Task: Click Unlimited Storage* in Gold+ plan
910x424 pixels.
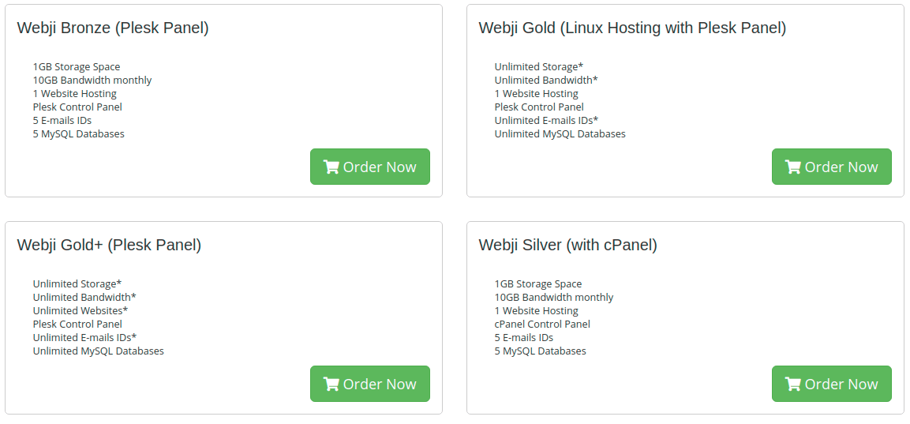Action: (x=77, y=284)
